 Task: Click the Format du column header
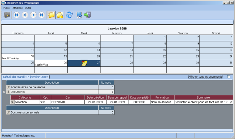click(x=162, y=98)
